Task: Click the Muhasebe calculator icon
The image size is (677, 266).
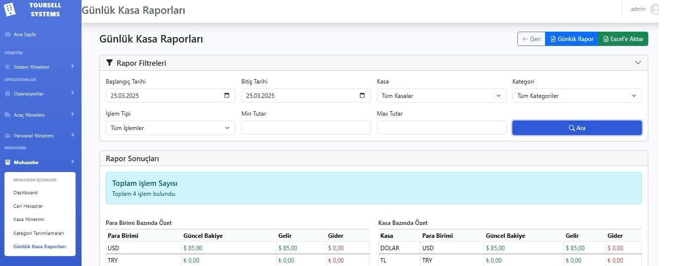Action: [7, 162]
